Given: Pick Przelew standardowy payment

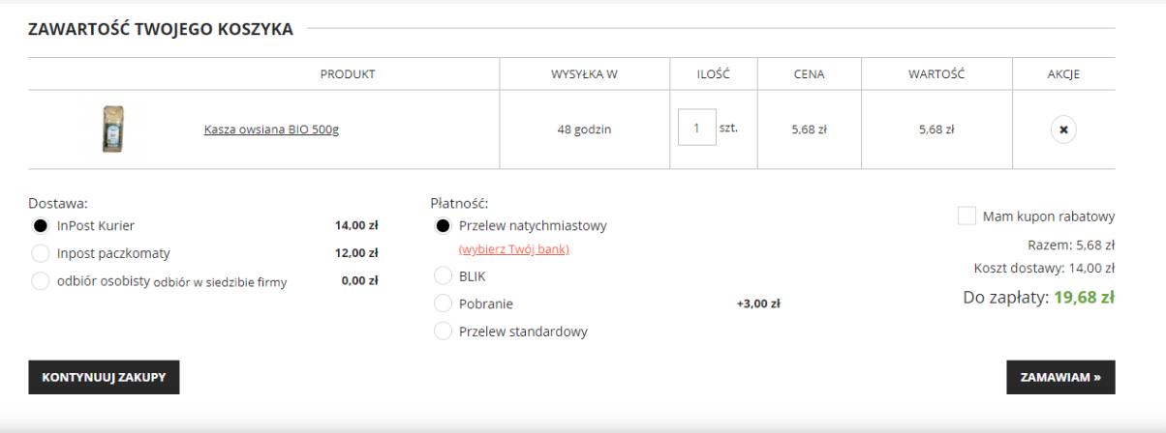Looking at the screenshot, I should (443, 332).
